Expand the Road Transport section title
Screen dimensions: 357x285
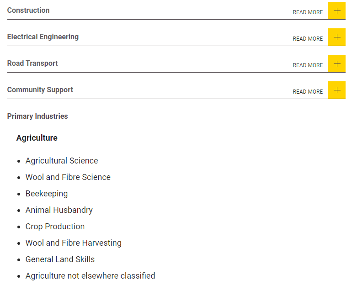pyautogui.click(x=32, y=63)
